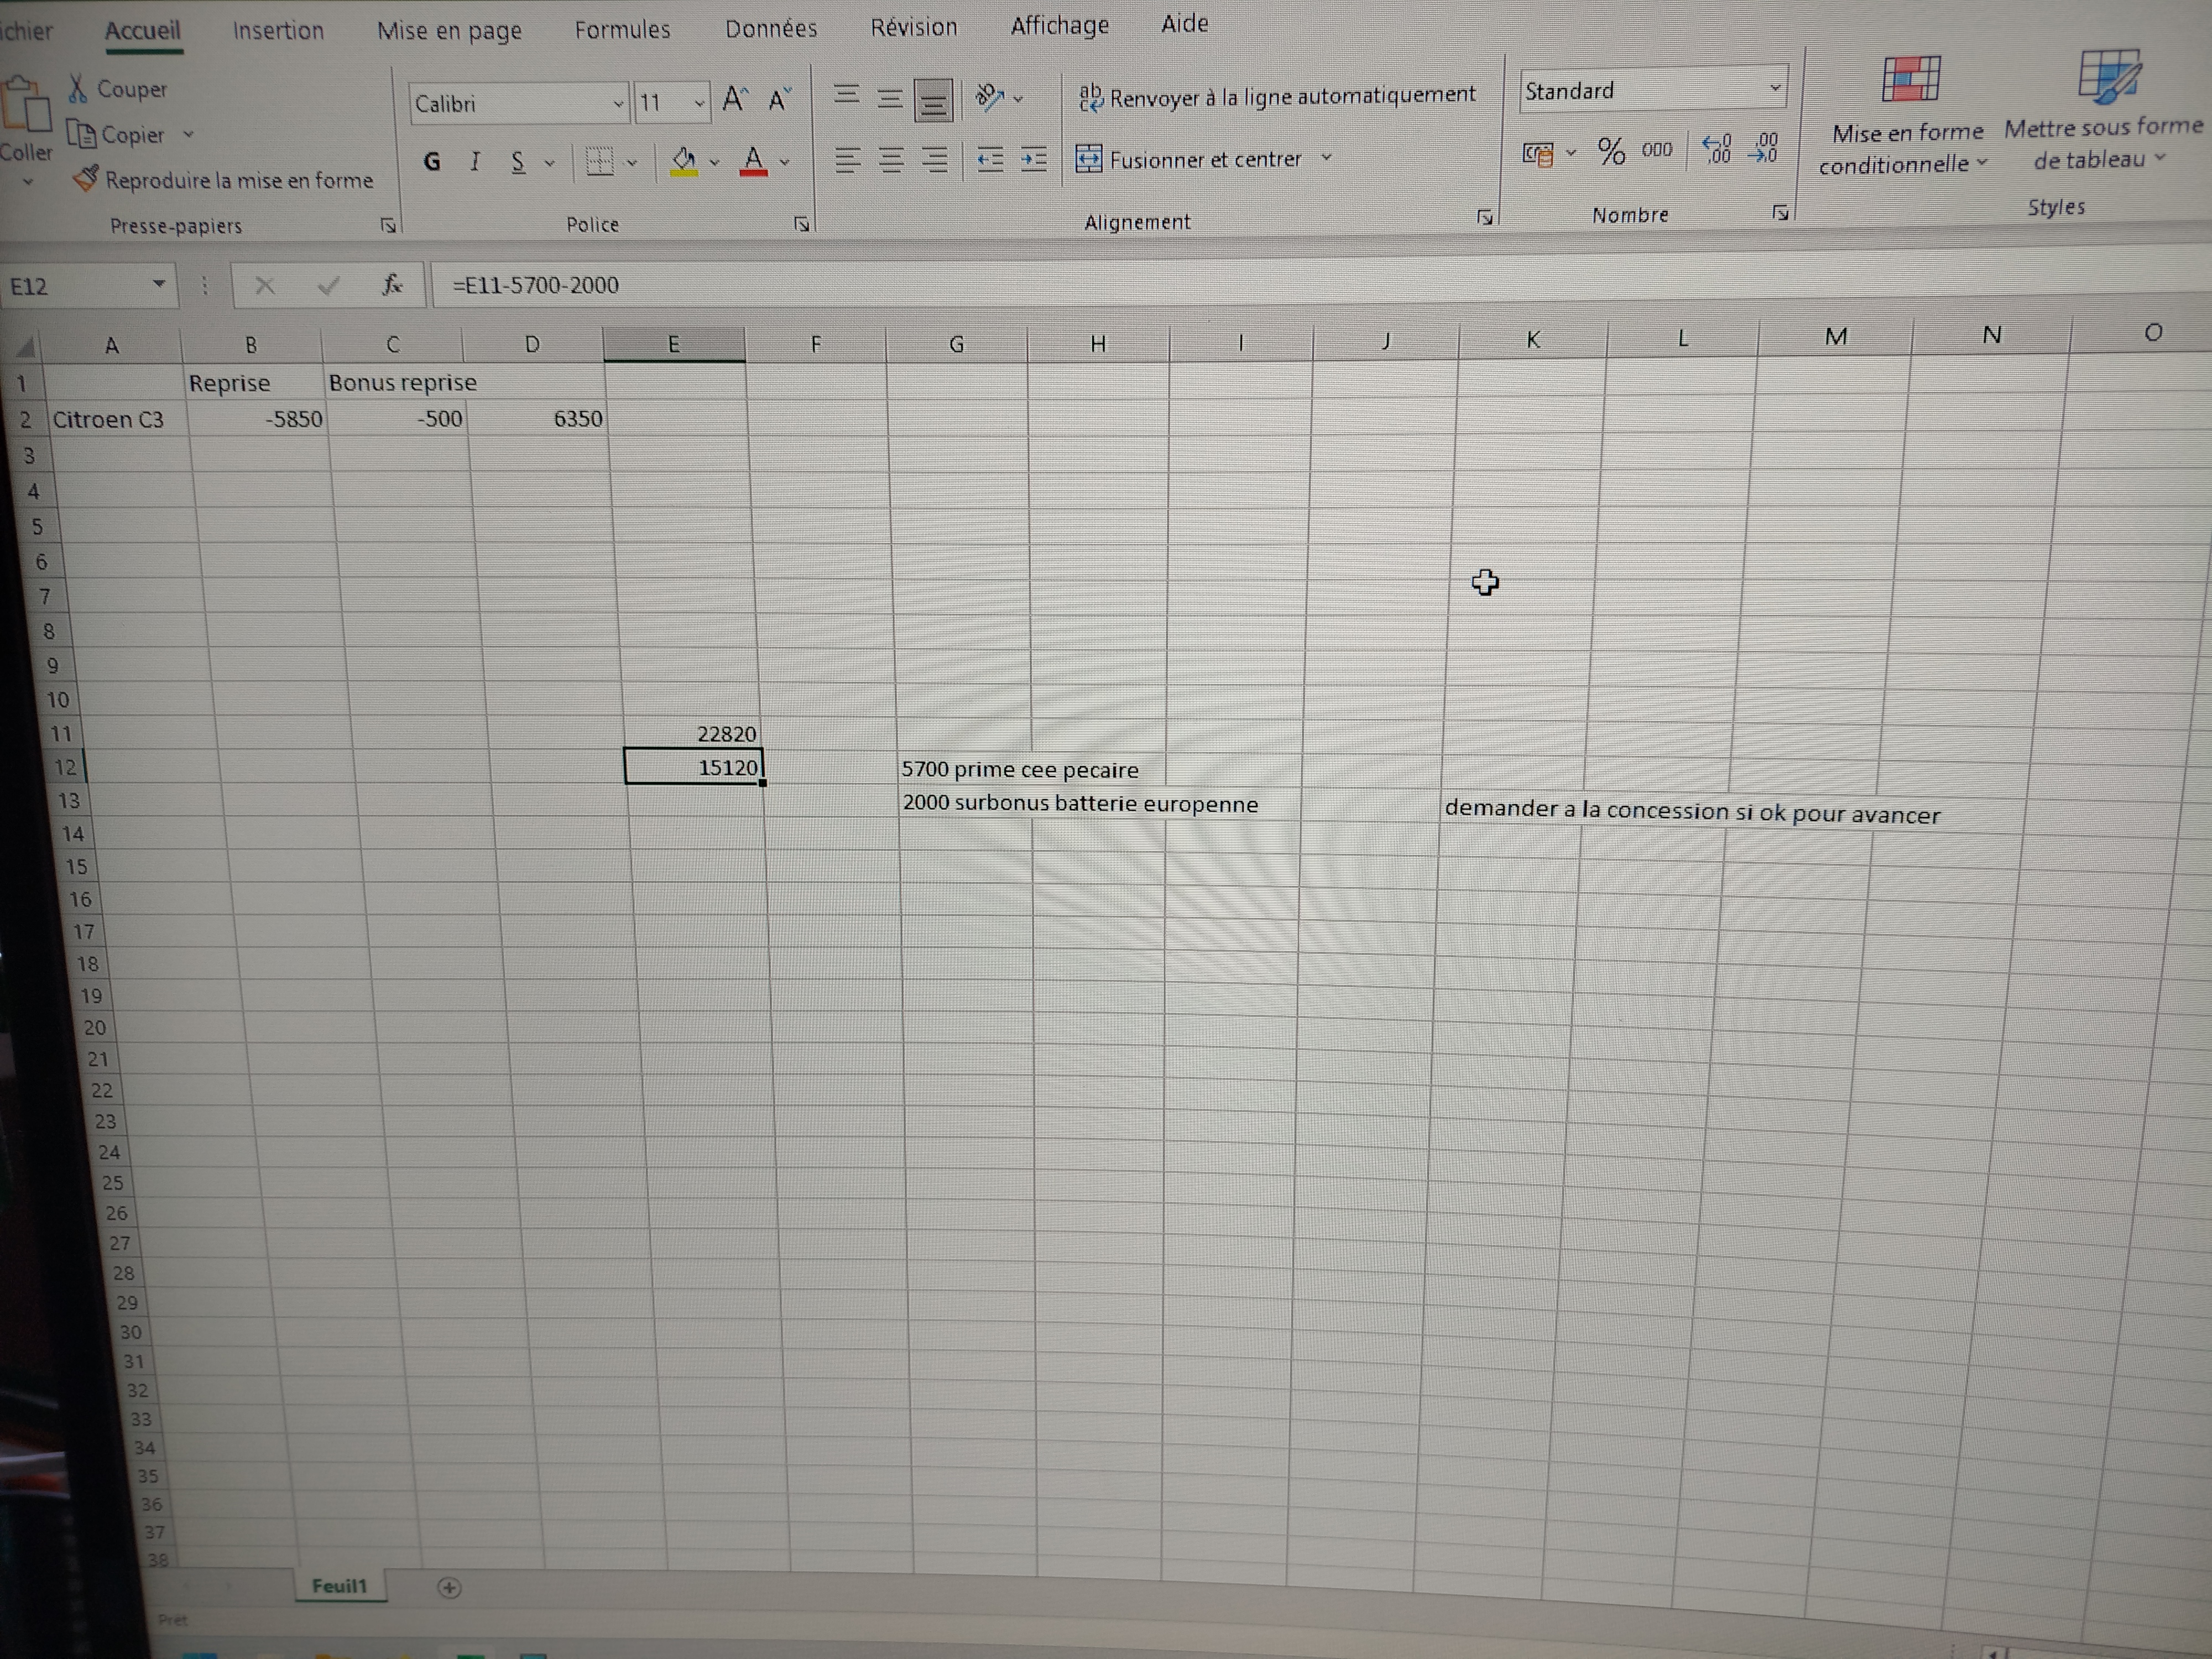Toggle italic I formatting
This screenshot has height=1659, width=2212.
475,161
